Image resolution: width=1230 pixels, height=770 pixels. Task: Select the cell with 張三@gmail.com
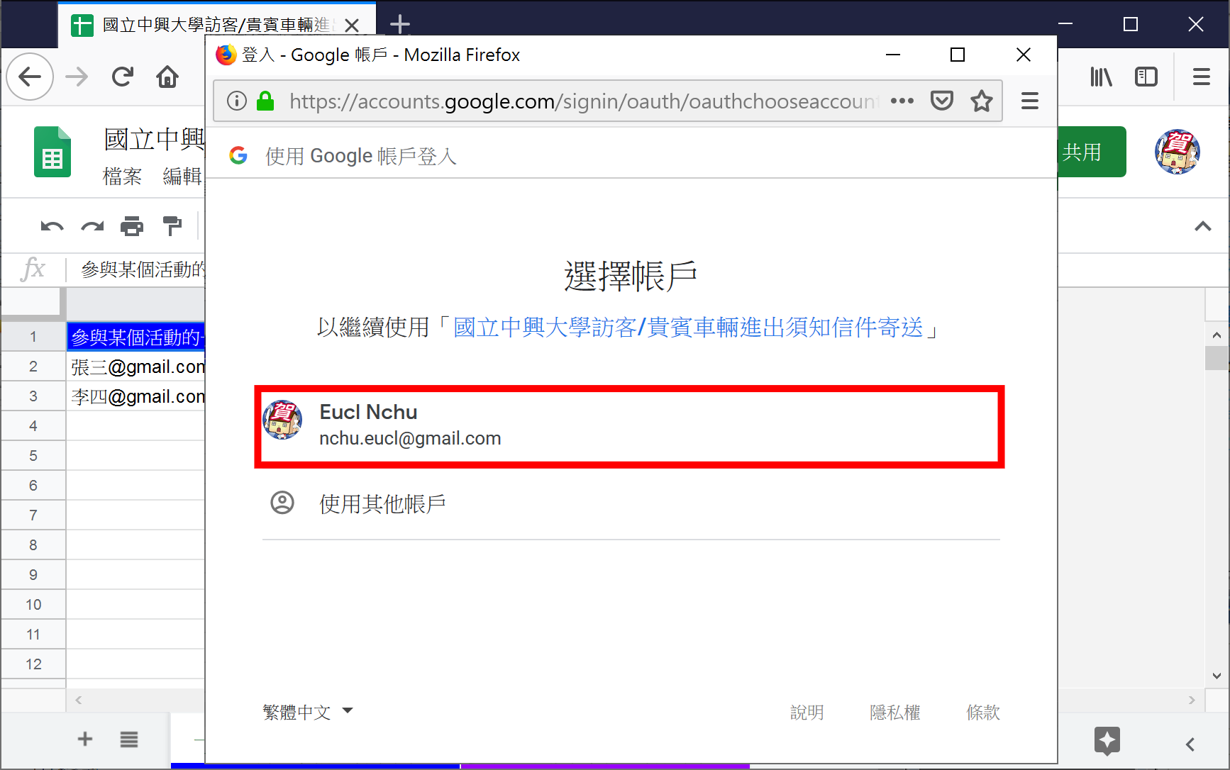(136, 367)
